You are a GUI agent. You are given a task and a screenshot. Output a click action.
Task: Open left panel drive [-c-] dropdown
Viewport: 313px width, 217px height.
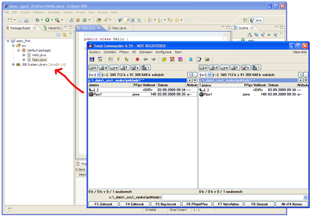pyautogui.click(x=99, y=75)
